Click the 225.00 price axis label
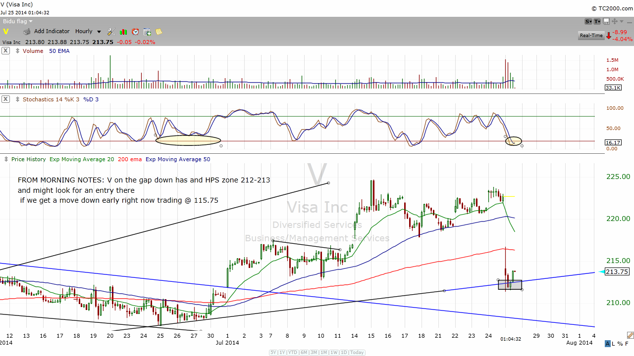This screenshot has height=356, width=634. click(x=617, y=177)
